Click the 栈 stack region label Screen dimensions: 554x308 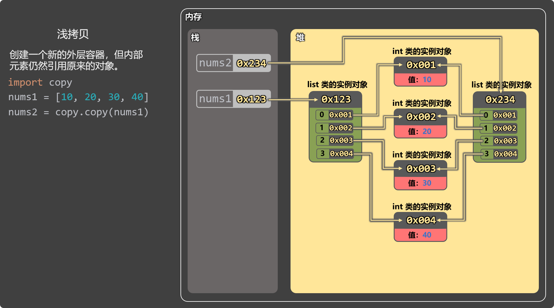(x=195, y=38)
